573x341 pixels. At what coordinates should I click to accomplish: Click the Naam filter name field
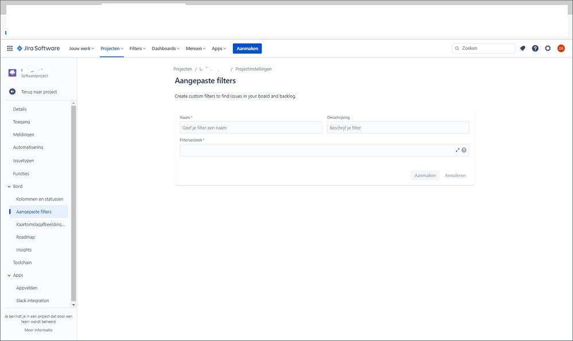(251, 128)
